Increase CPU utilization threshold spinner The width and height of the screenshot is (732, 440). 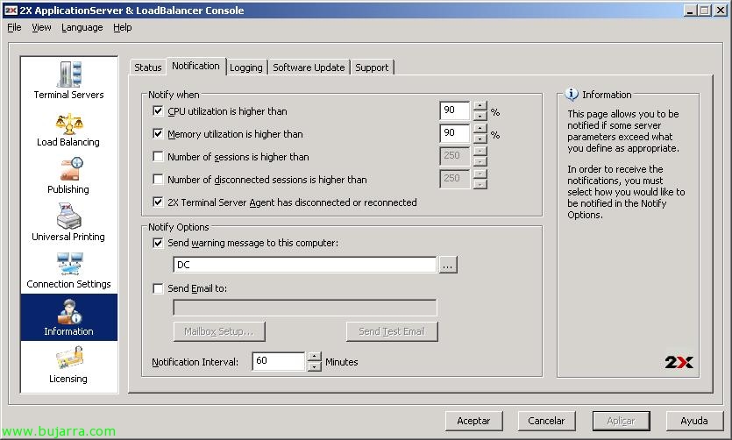coord(480,106)
